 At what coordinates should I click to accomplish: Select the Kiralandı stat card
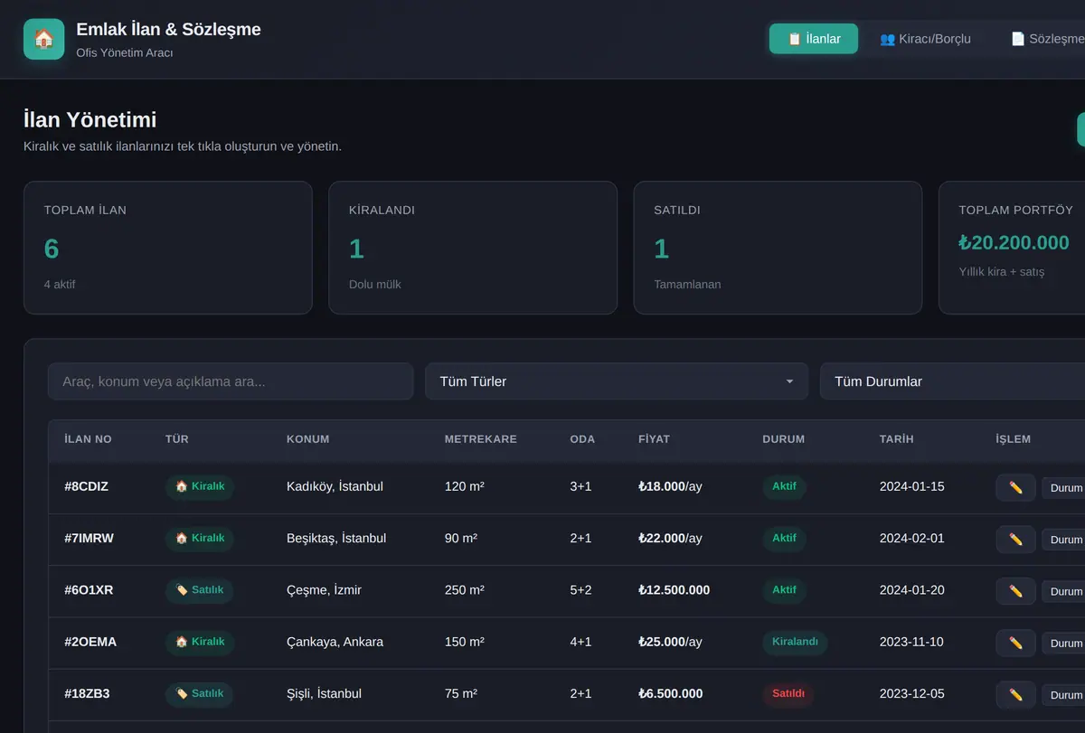tap(473, 248)
